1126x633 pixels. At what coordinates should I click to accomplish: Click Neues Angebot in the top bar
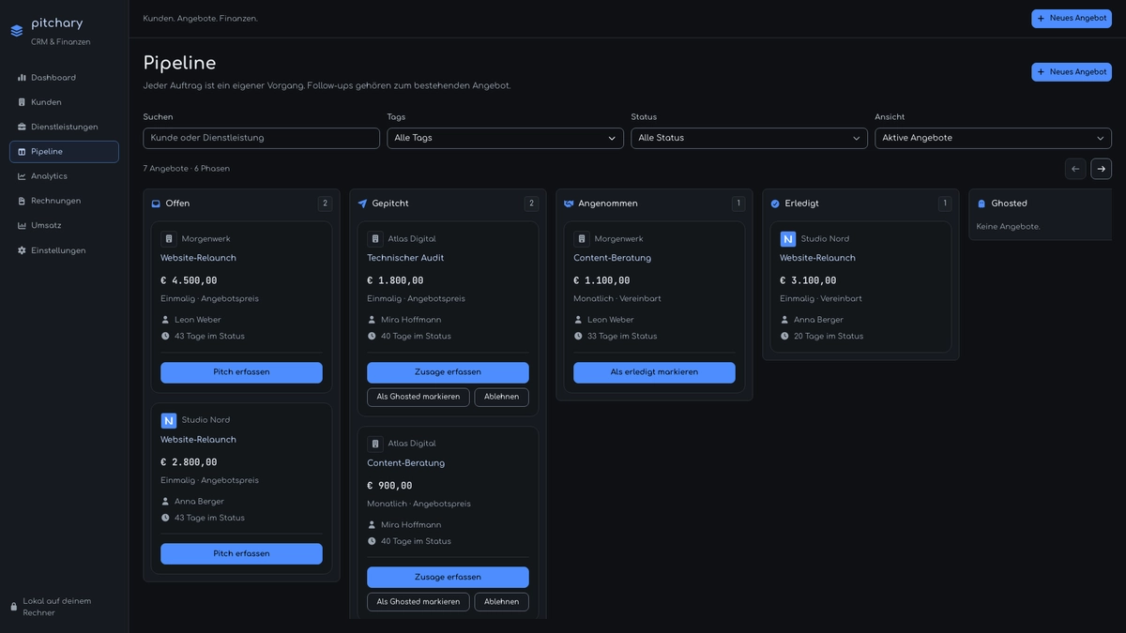point(1072,19)
